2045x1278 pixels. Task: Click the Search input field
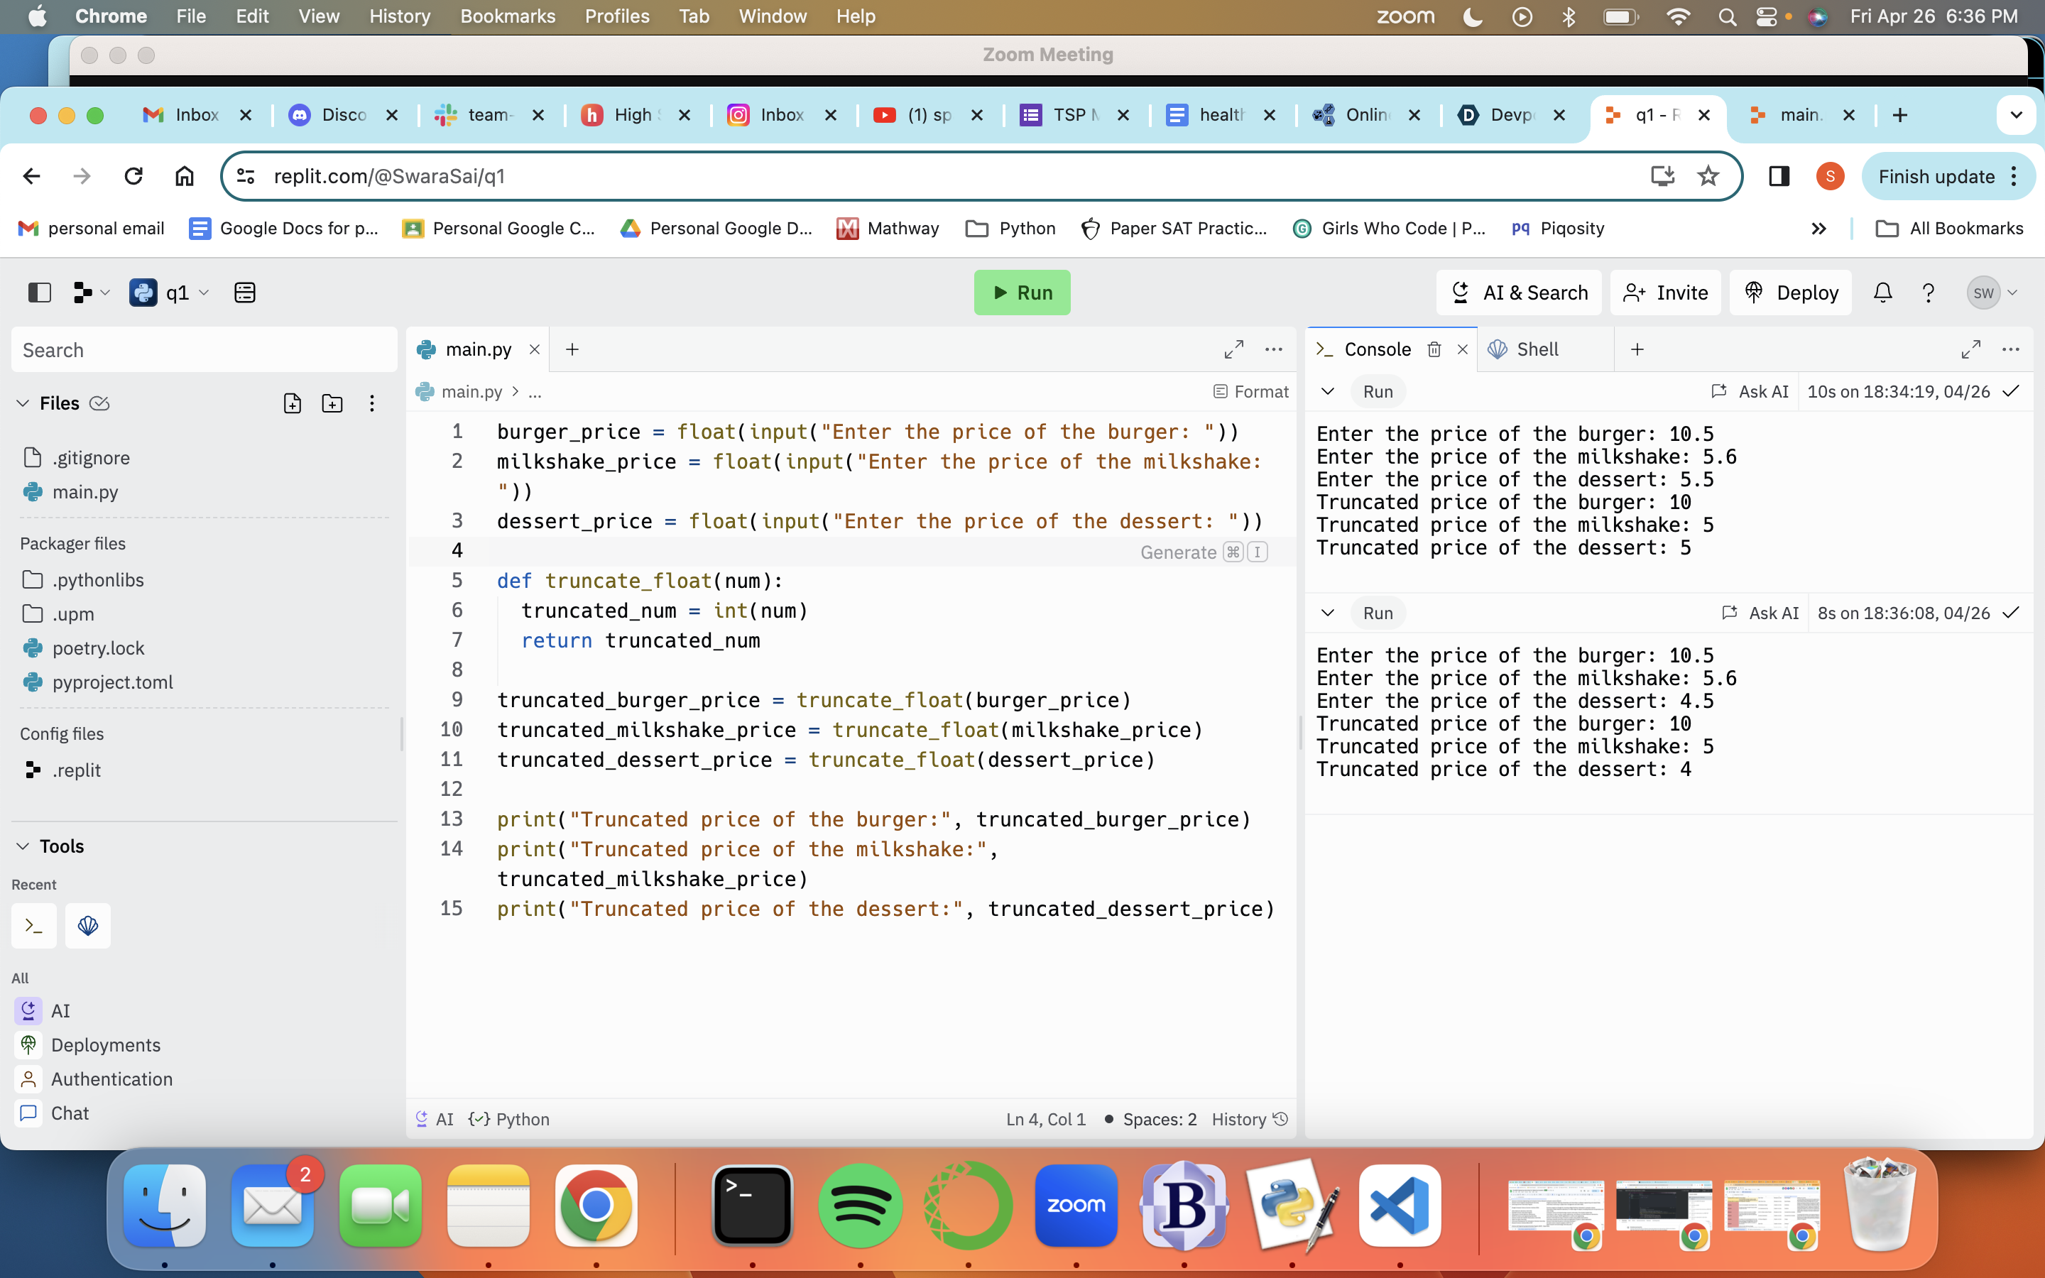pos(204,350)
